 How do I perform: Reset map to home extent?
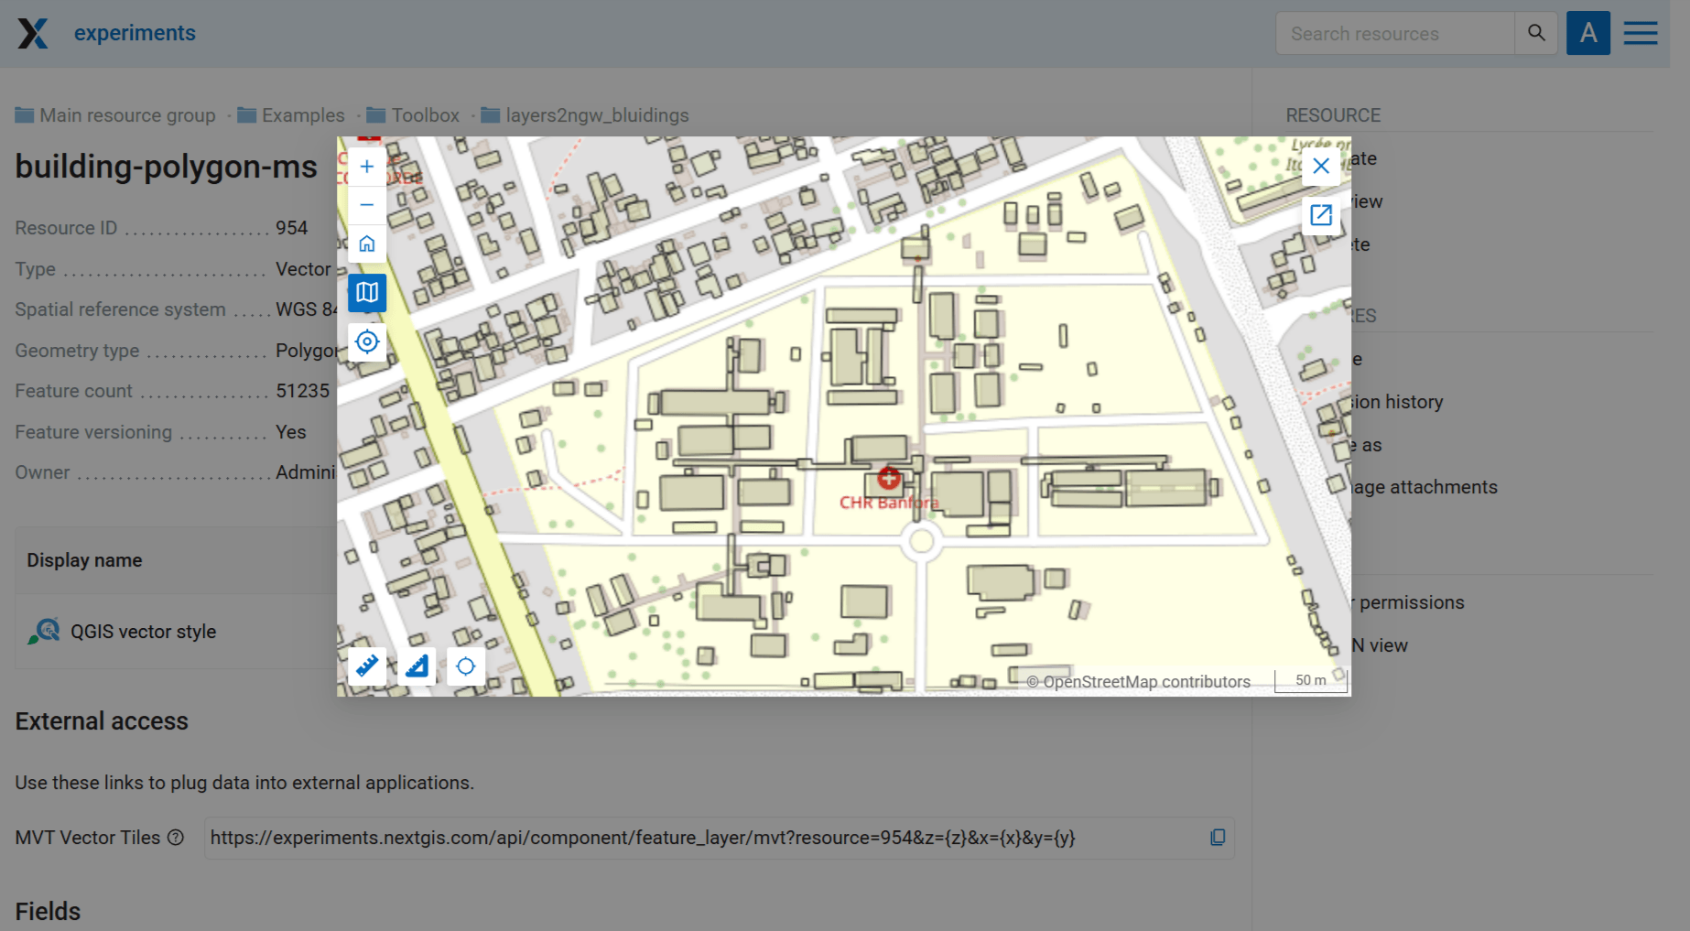367,244
